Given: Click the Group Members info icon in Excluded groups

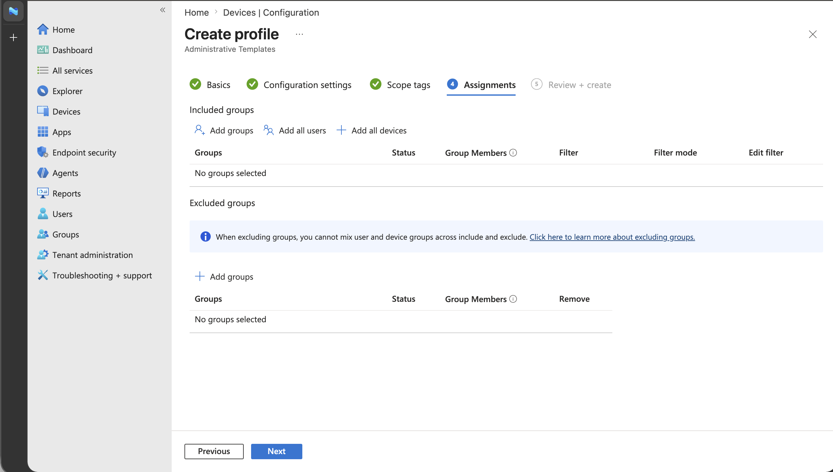Looking at the screenshot, I should click(513, 299).
